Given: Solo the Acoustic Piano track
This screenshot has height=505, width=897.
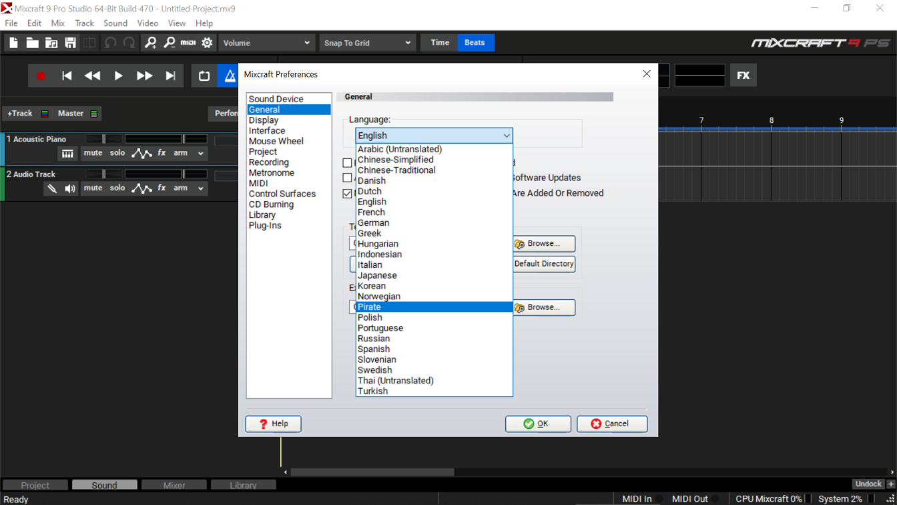Looking at the screenshot, I should tap(117, 153).
